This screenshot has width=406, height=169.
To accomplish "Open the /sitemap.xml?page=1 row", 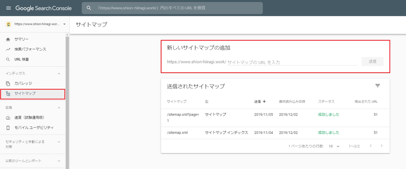I will tap(275, 118).
